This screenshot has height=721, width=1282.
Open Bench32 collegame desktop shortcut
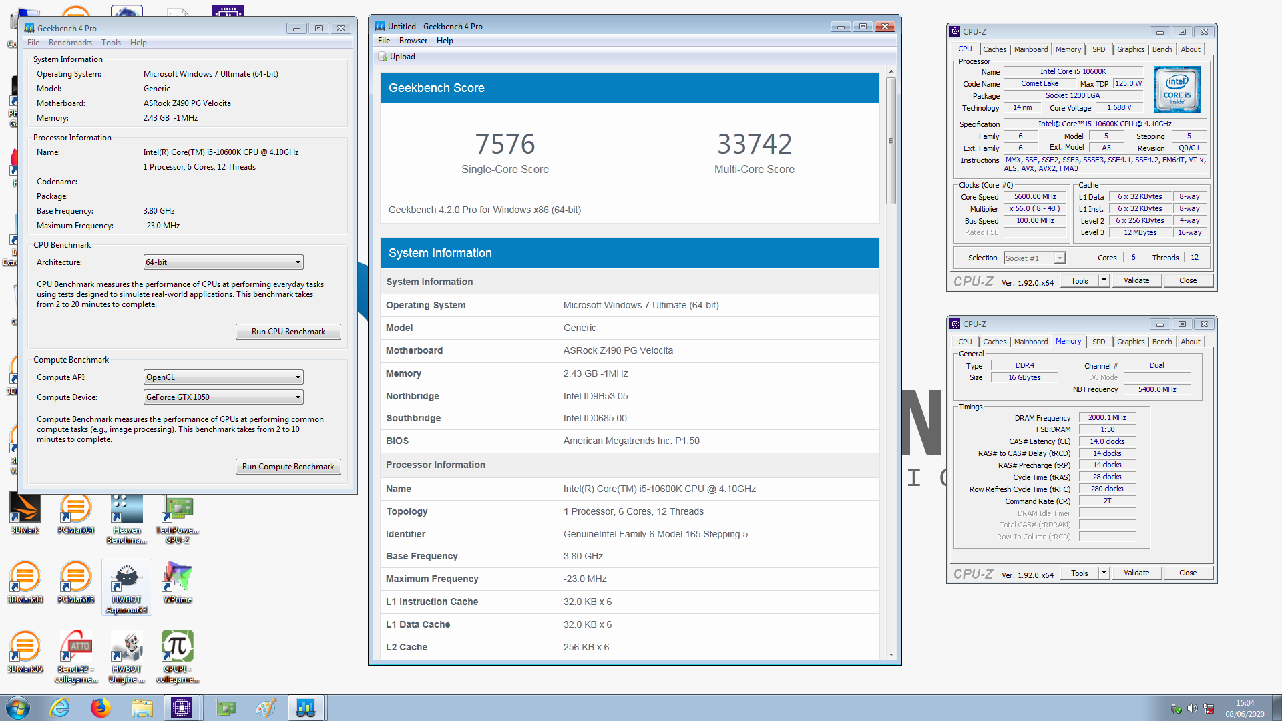(75, 657)
